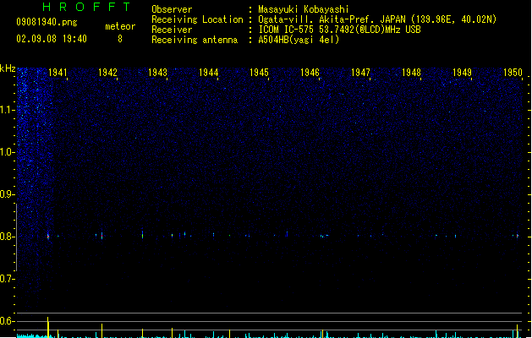
Task: Click the 1950 time marker
Action: point(513,73)
